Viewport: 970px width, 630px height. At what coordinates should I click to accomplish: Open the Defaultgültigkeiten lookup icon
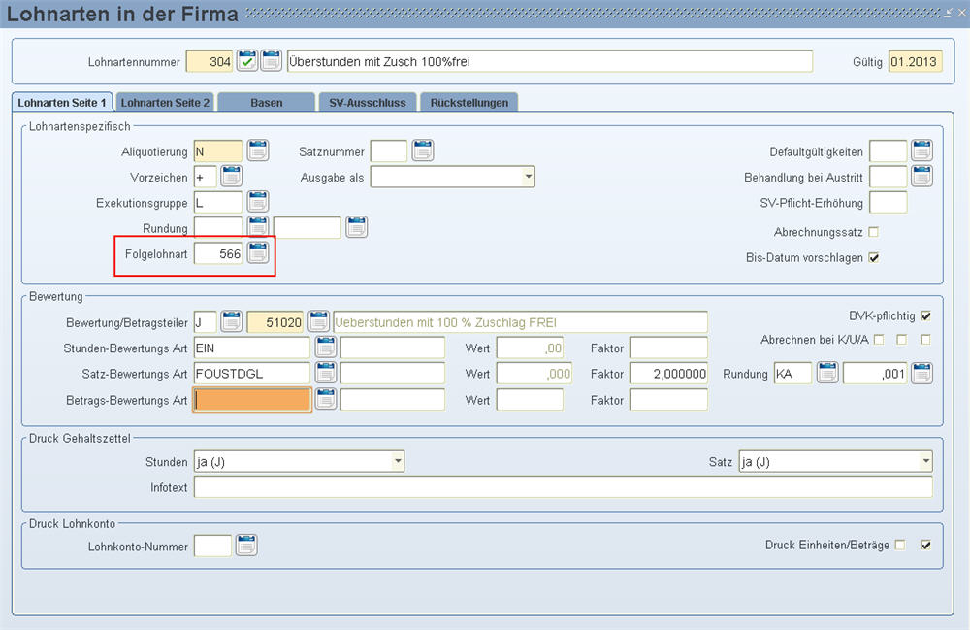pos(921,151)
